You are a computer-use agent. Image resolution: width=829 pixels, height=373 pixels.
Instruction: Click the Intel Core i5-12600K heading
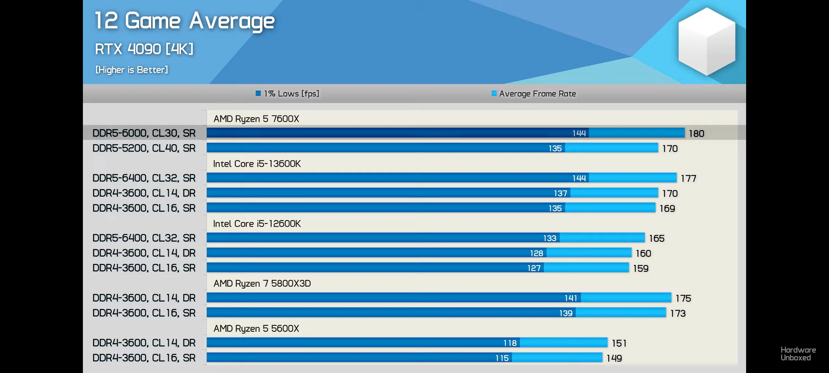point(257,224)
